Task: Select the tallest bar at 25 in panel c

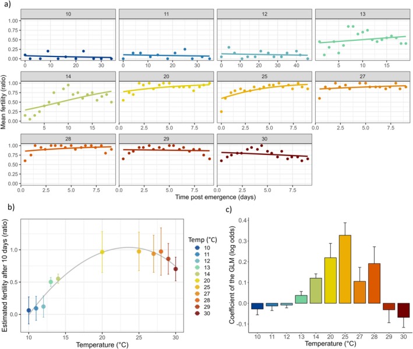Action: point(345,269)
